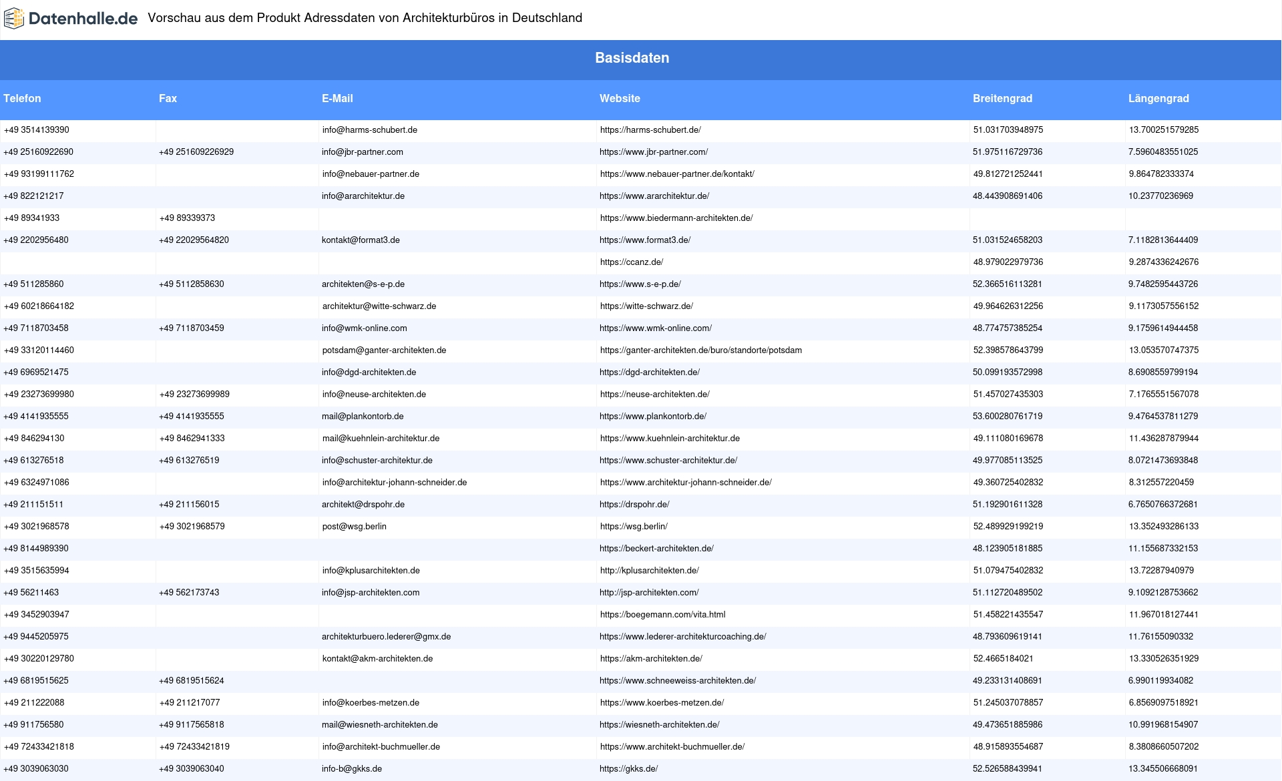
Task: Select email info@jsp-architekten.com
Action: coord(371,593)
